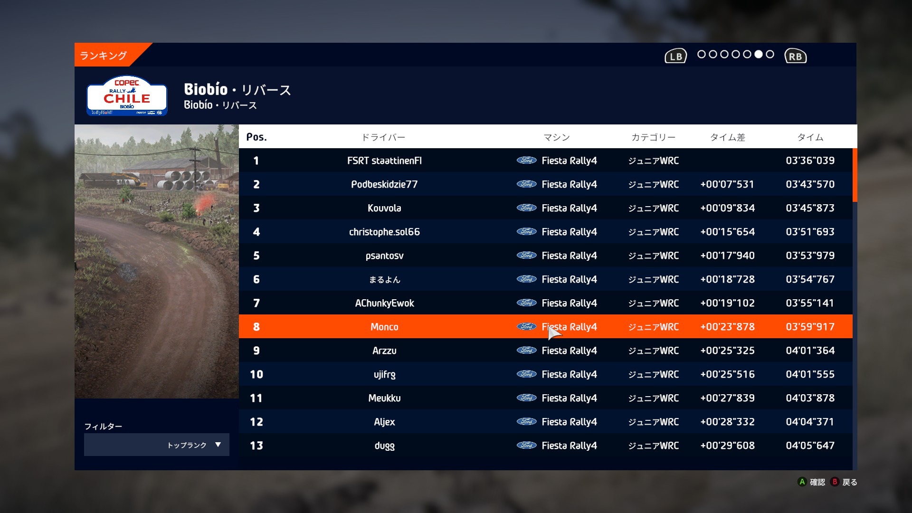
Task: Click the カテゴリー column header
Action: point(654,137)
